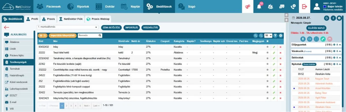Click the zoom out magnifier above table

pyautogui.click(x=261, y=35)
